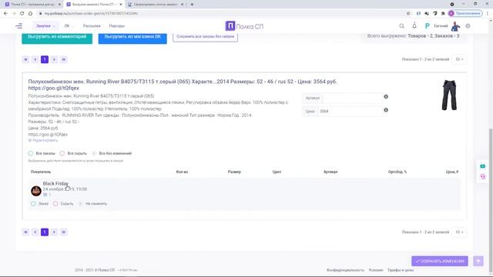493x277 pixels.
Task: Open the Рассылки menu item
Action: point(92,26)
